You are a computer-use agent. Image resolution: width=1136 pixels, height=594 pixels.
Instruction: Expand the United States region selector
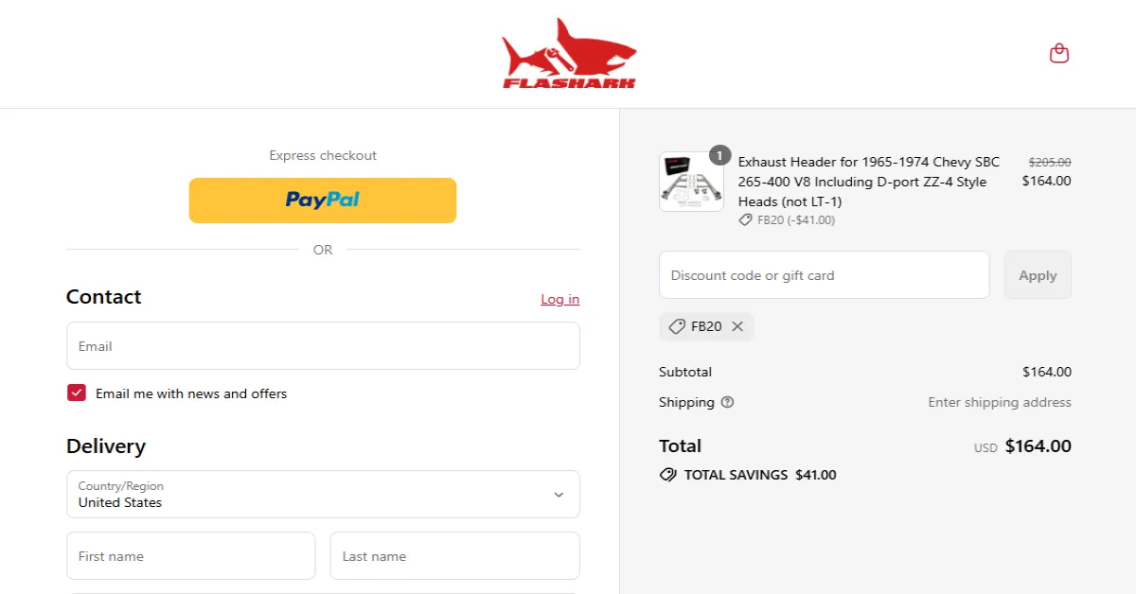(x=323, y=494)
